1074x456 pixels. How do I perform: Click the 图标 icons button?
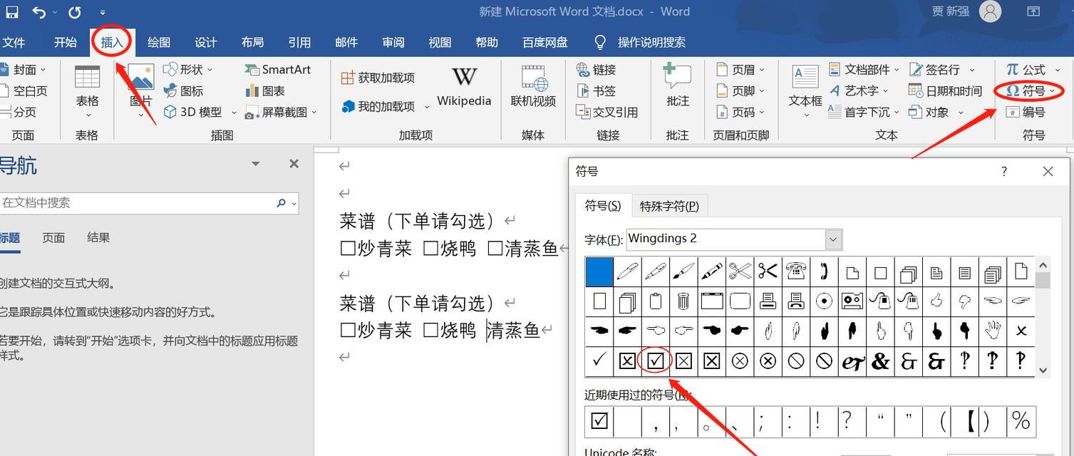[184, 91]
